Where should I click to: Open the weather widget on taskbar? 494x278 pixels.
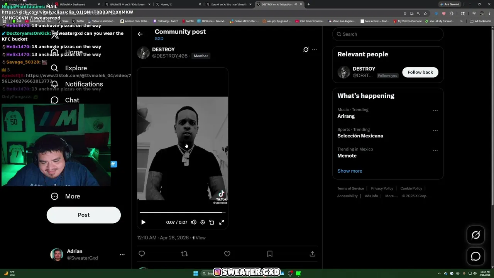click(10, 273)
